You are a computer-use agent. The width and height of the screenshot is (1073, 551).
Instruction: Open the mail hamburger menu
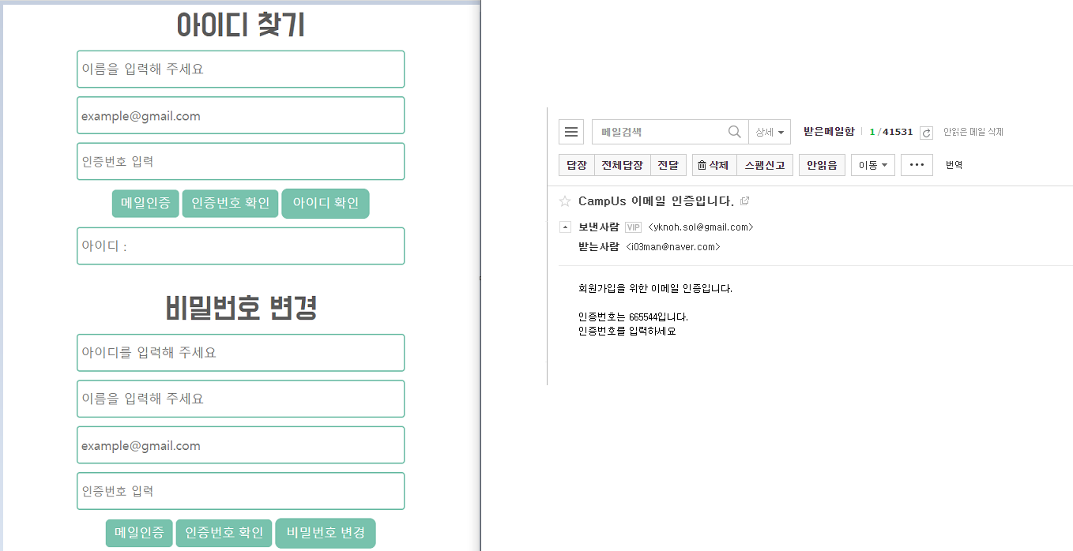(571, 131)
